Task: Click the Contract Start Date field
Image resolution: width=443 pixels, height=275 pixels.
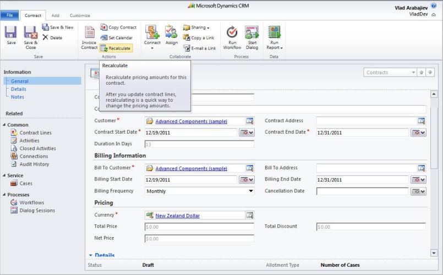Action: [x=191, y=133]
